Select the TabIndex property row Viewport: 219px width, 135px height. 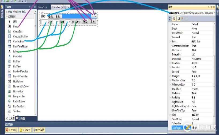click(192, 124)
